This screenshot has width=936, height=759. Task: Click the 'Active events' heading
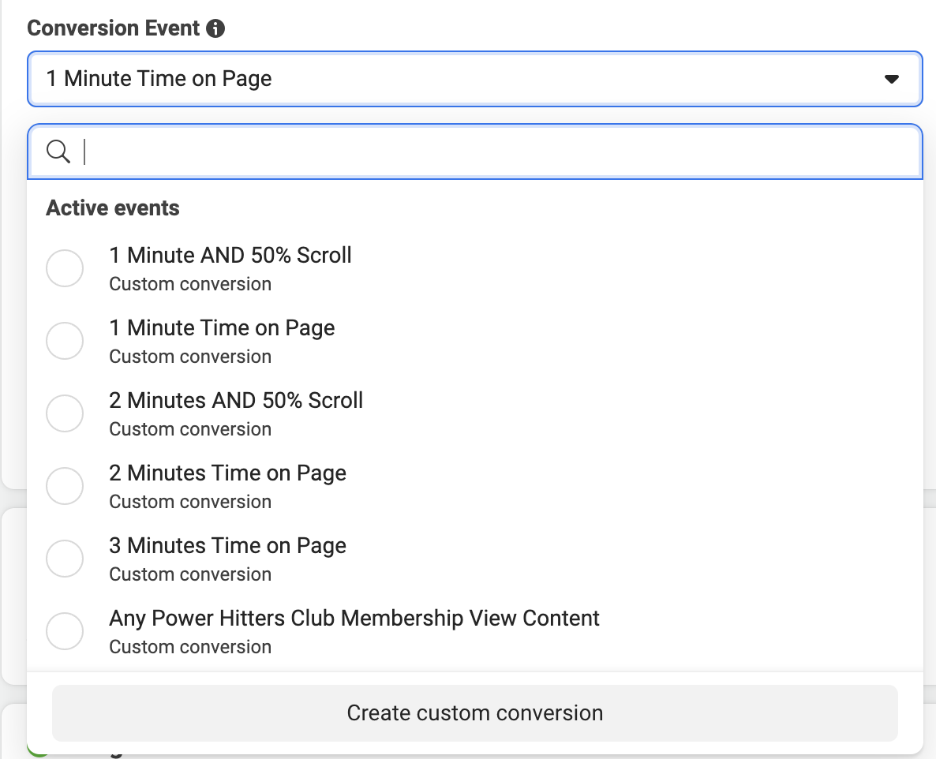click(113, 208)
